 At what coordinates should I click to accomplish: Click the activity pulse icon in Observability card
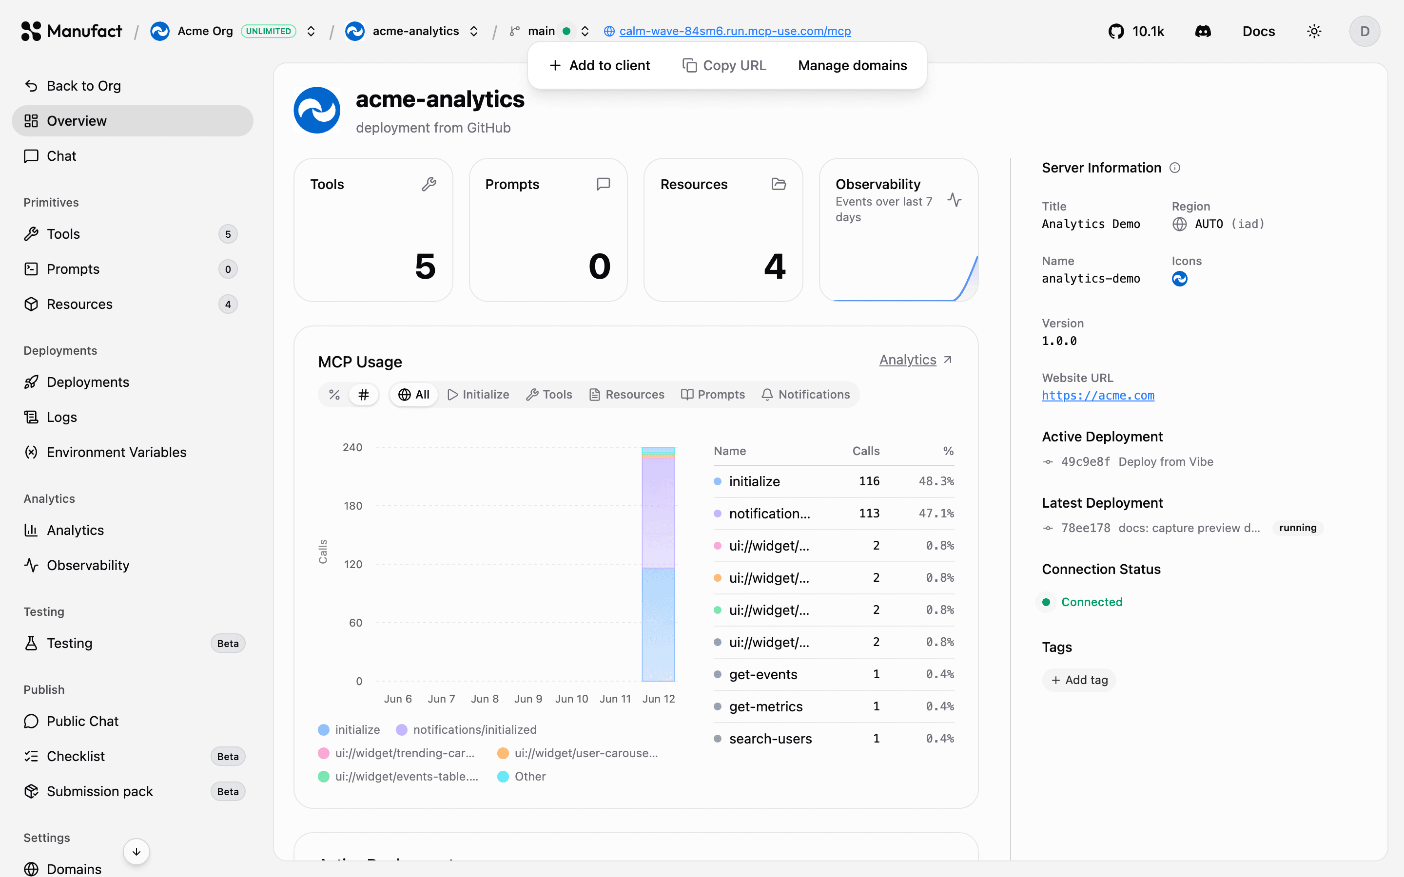[955, 200]
